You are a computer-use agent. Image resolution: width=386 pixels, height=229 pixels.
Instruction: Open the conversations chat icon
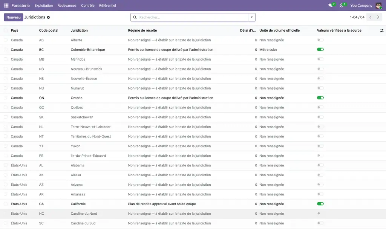pos(330,5)
